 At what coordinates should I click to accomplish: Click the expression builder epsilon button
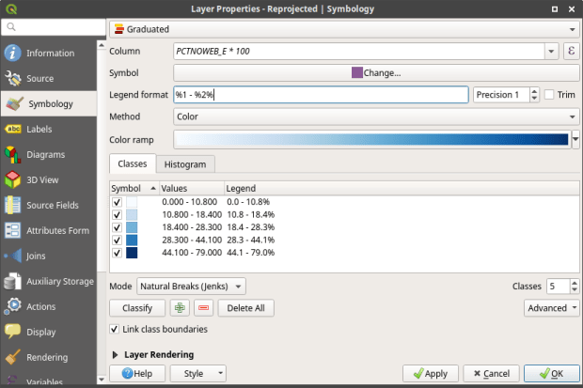point(571,51)
